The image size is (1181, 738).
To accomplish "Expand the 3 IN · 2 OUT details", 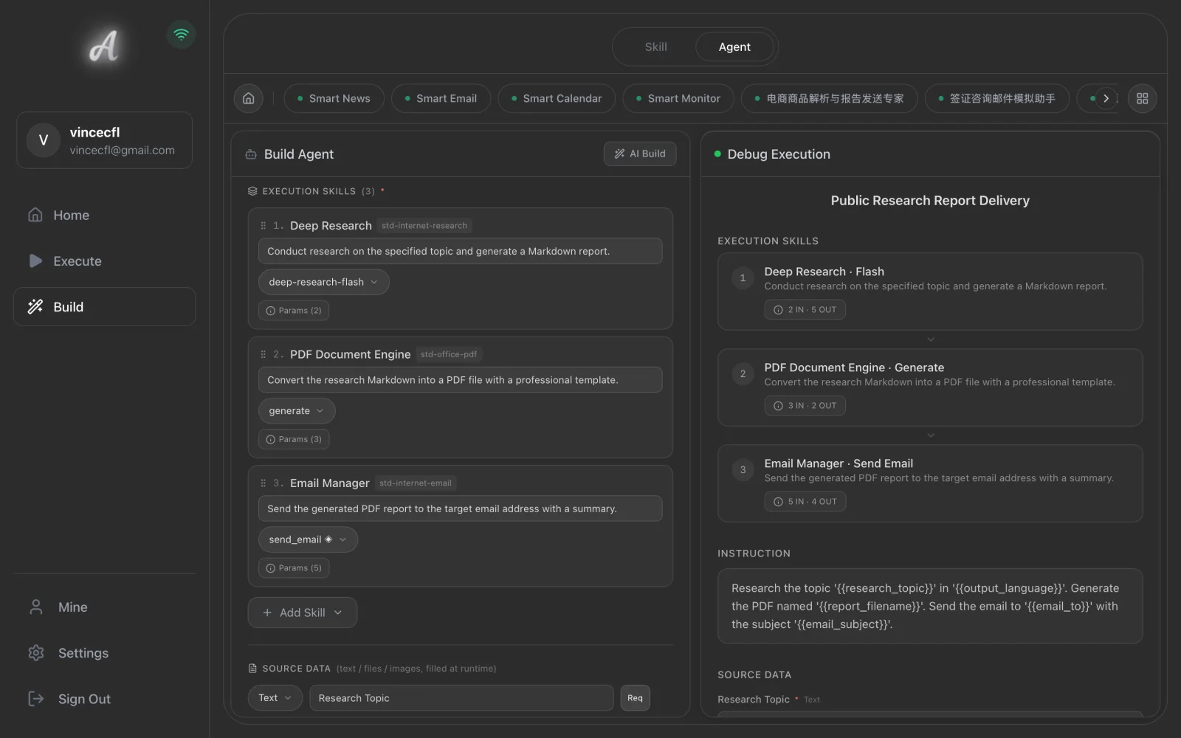I will pyautogui.click(x=805, y=406).
